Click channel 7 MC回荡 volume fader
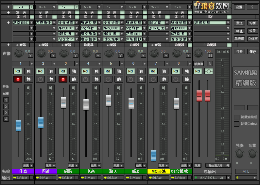The height and width of the screenshot is (185, 260). (153, 156)
